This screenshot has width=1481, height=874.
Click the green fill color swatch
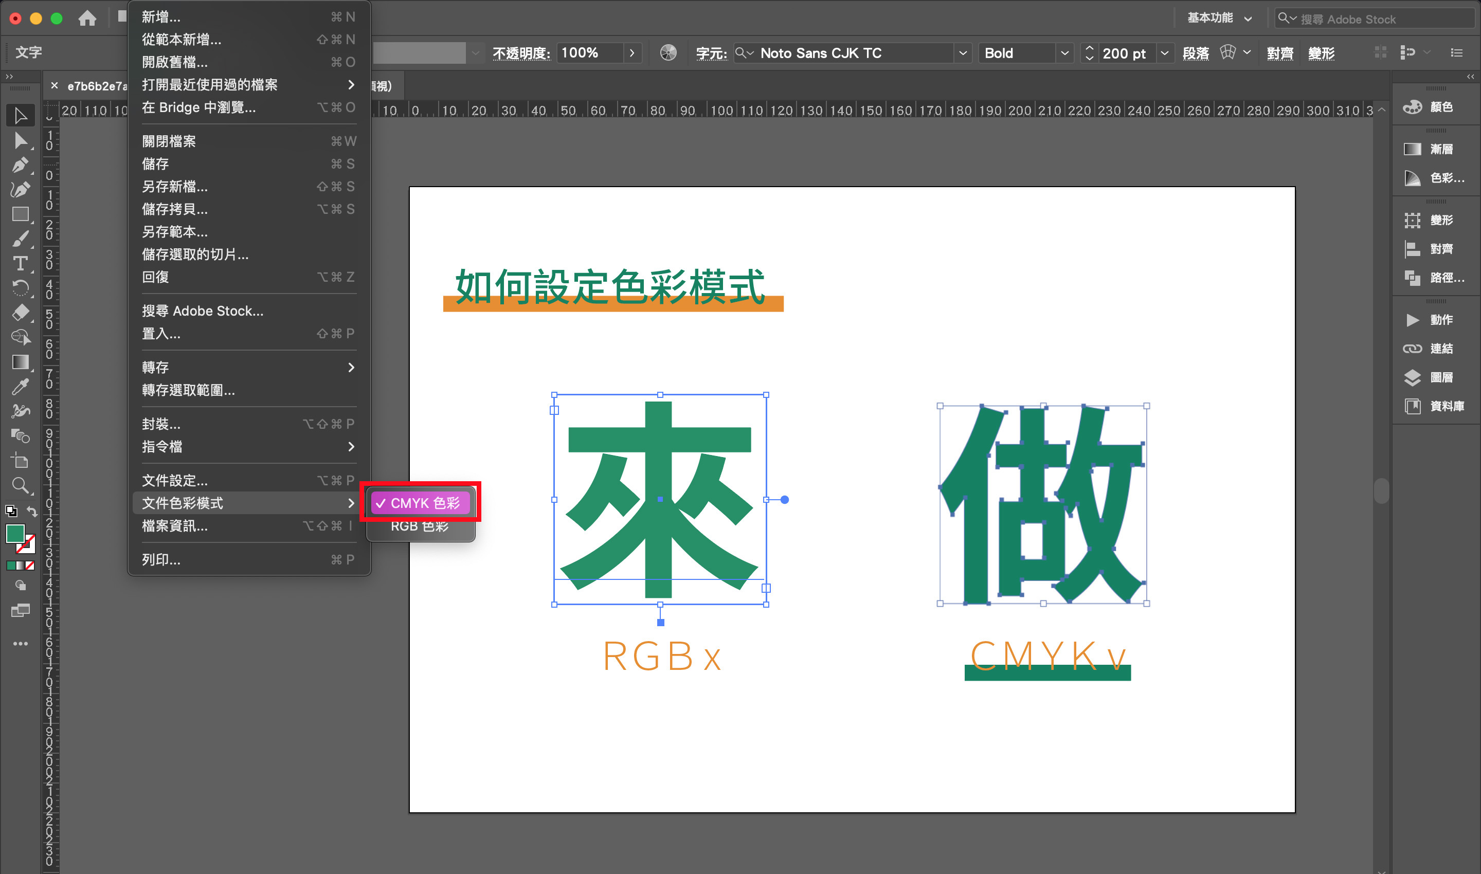point(15,534)
